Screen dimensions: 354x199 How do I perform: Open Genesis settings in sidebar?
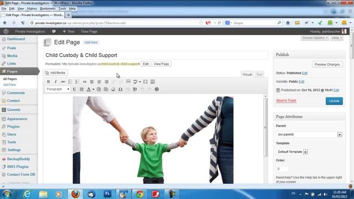point(13,109)
